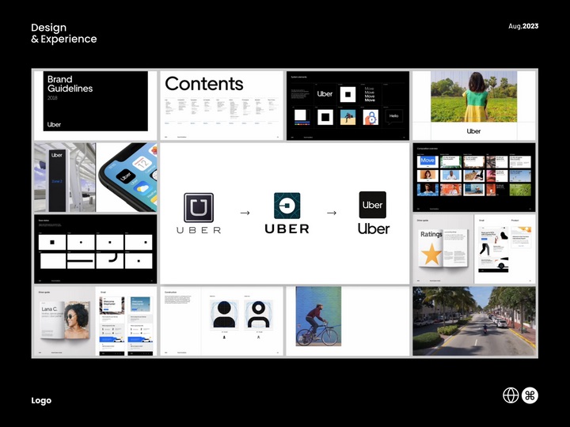Click the oldest Uber U logo icon
The height and width of the screenshot is (427, 570).
coord(199,207)
